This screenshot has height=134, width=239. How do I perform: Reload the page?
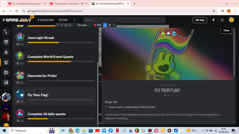(x=16, y=11)
